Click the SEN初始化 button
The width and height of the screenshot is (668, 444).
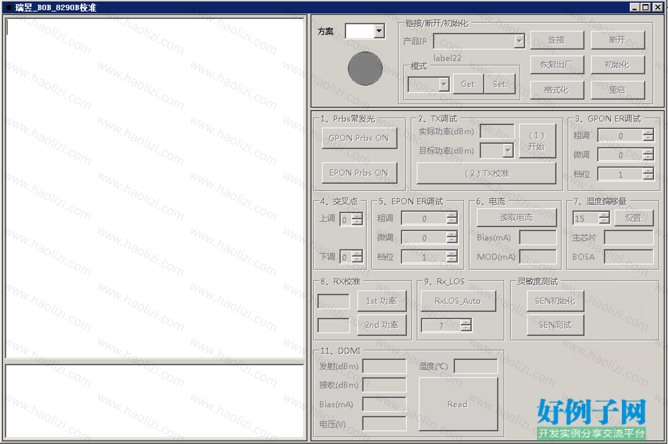[x=555, y=301]
